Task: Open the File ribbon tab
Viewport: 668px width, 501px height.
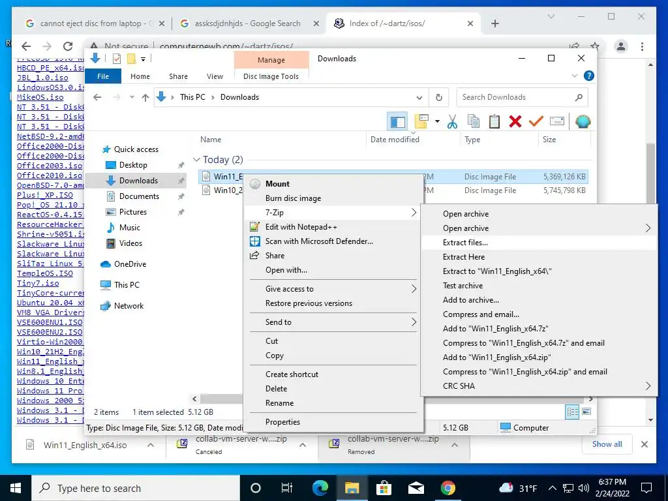Action: tap(103, 76)
